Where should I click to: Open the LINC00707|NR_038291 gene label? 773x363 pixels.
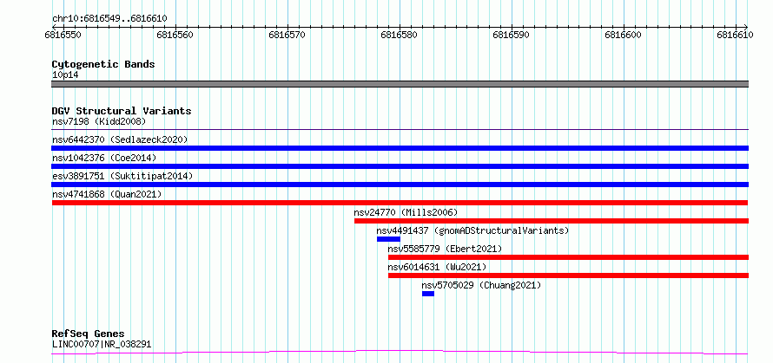click(102, 344)
